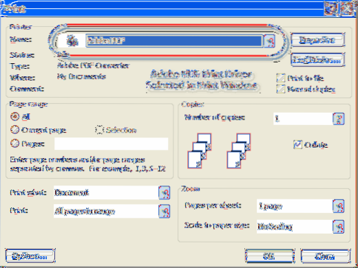Click the Options button
This screenshot has width=358, height=268.
click(30, 256)
